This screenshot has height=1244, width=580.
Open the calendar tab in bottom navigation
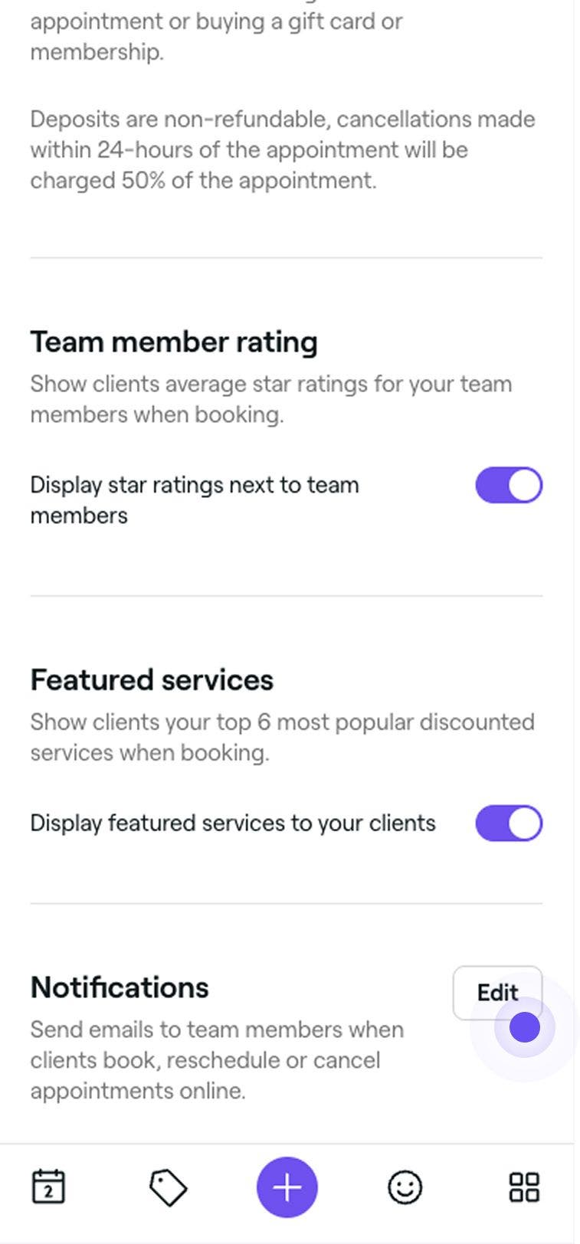[x=48, y=1187]
